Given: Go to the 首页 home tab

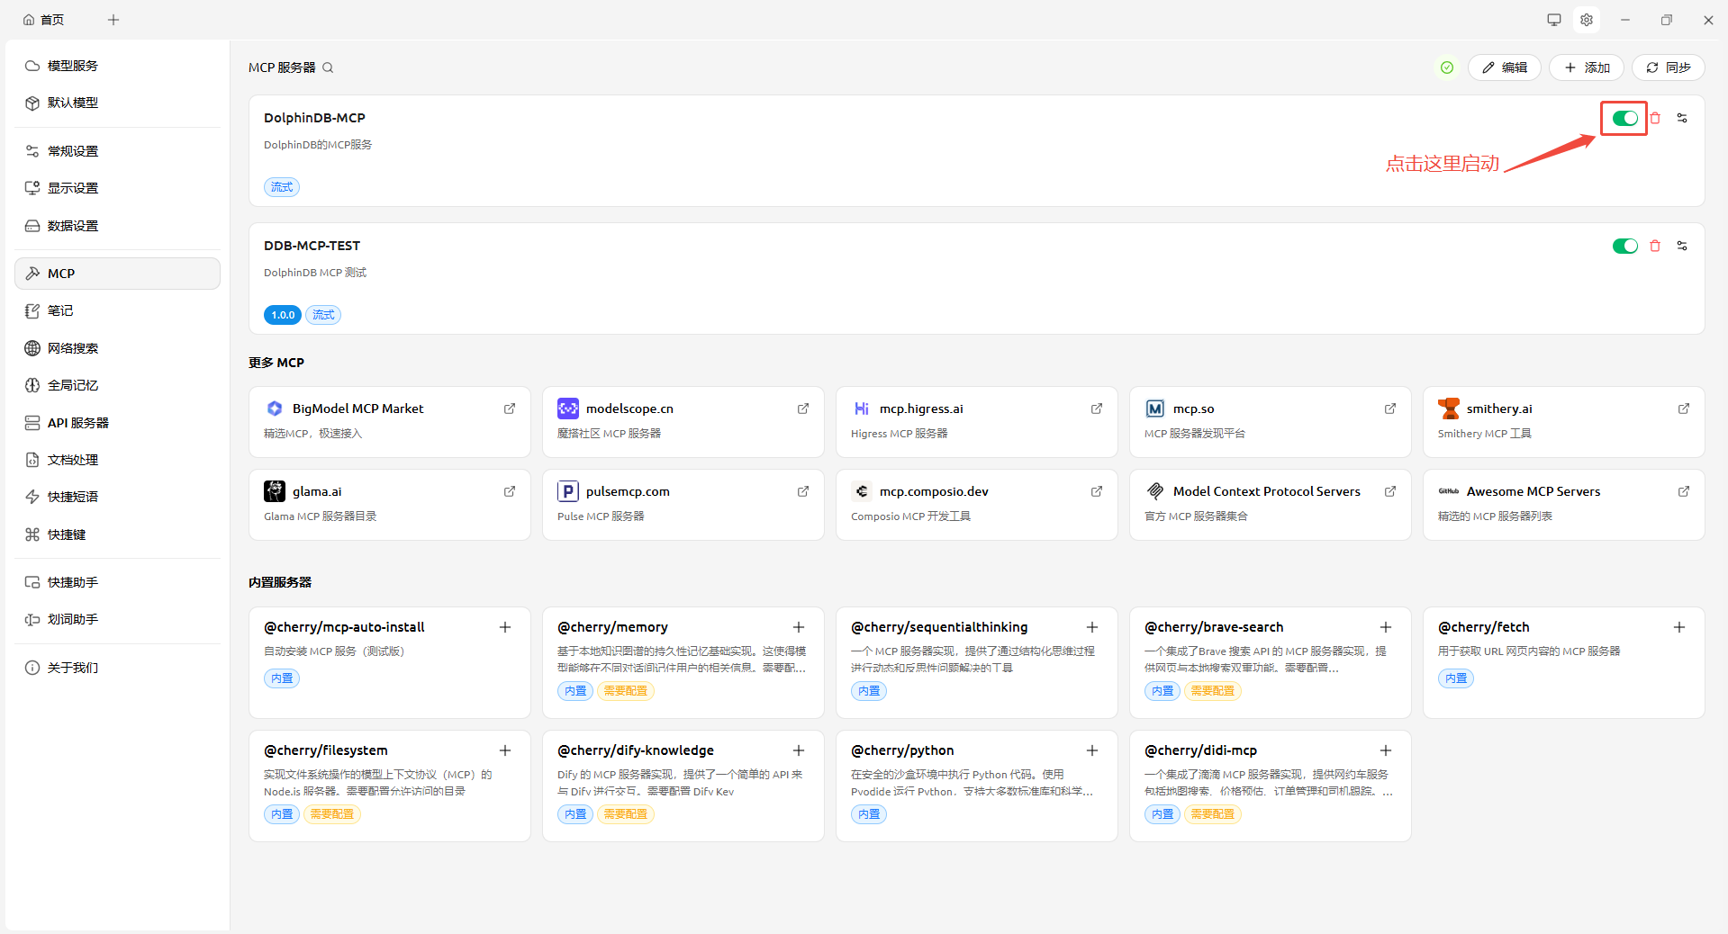Looking at the screenshot, I should [x=44, y=20].
